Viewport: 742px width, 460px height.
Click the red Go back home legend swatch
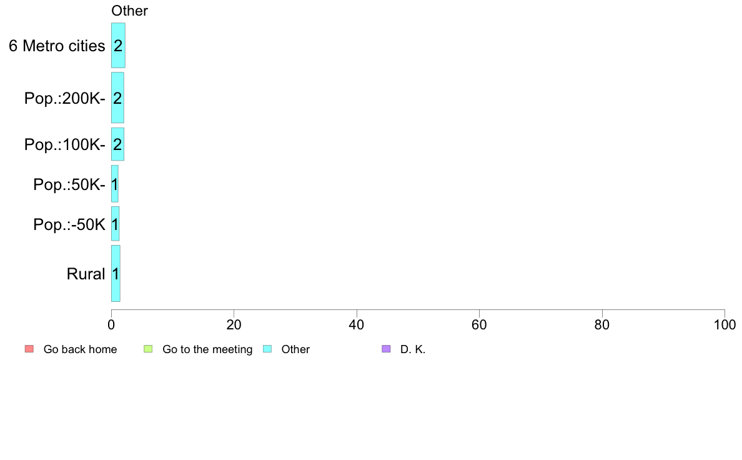pos(29,349)
